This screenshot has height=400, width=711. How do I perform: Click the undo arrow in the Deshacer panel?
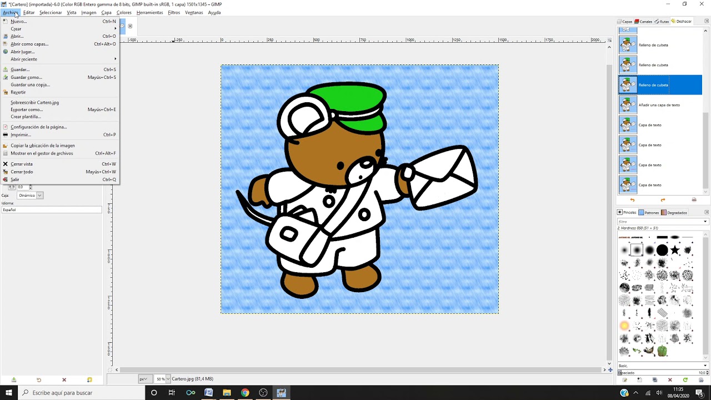pyautogui.click(x=632, y=200)
